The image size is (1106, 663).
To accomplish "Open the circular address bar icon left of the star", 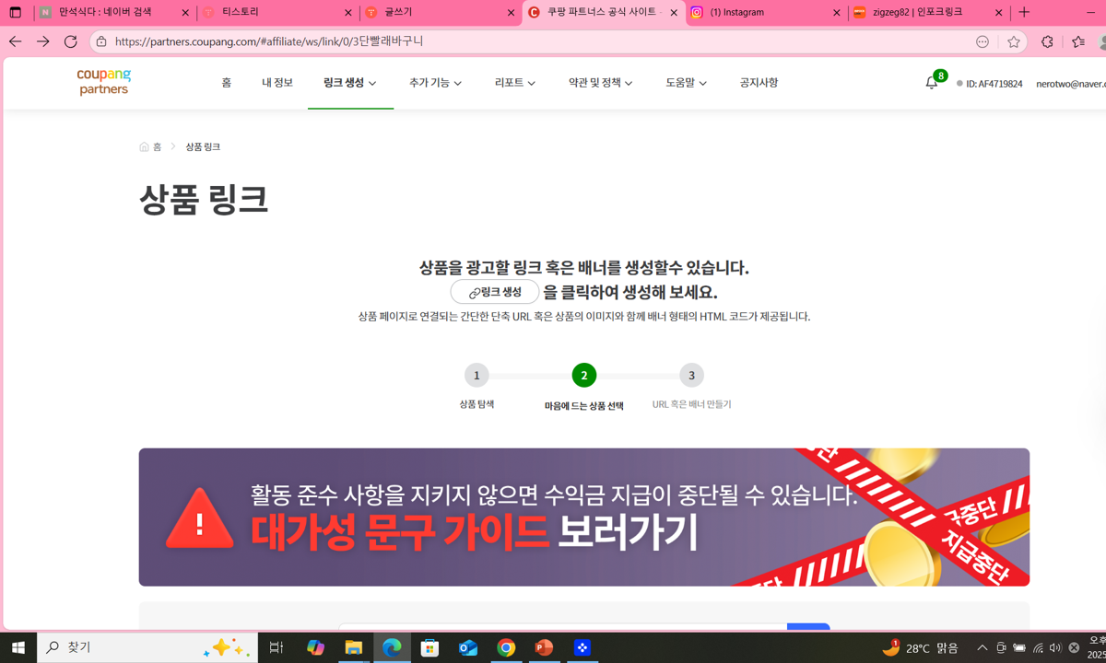I will (x=982, y=41).
